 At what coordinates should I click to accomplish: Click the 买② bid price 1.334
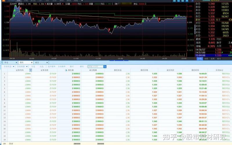211,26
